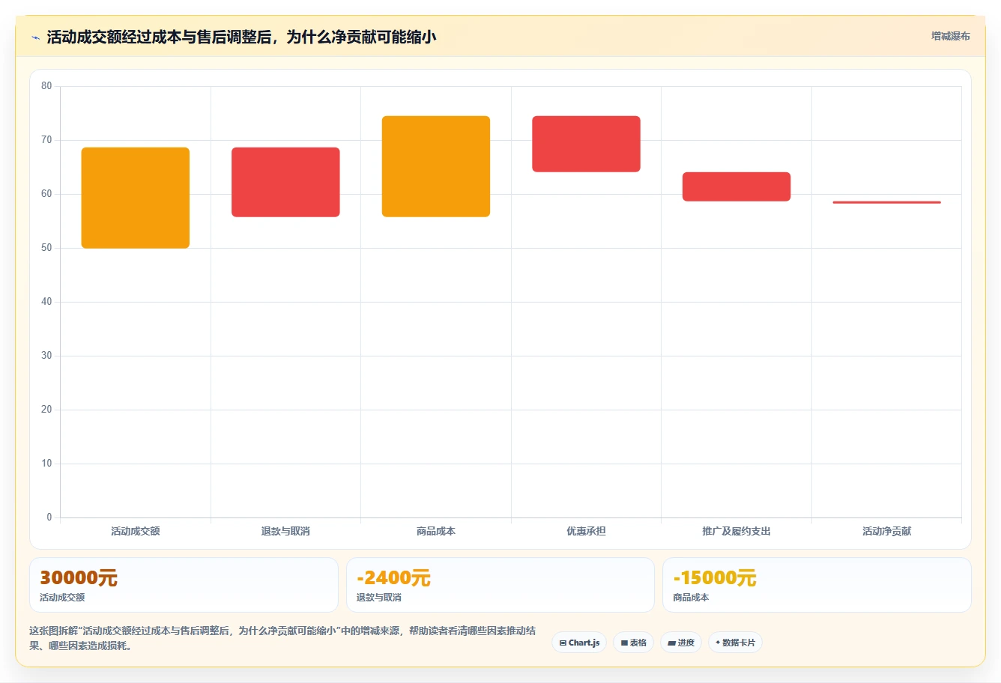Viewport: 1001px width, 683px height.
Task: Click the orange 商品成本 bar
Action: point(436,166)
